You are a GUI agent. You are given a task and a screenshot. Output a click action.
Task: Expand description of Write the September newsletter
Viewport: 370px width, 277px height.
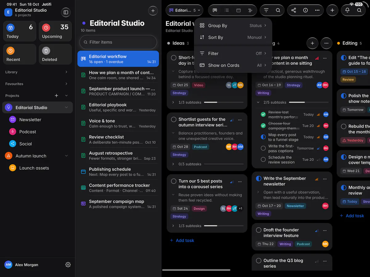258,192
